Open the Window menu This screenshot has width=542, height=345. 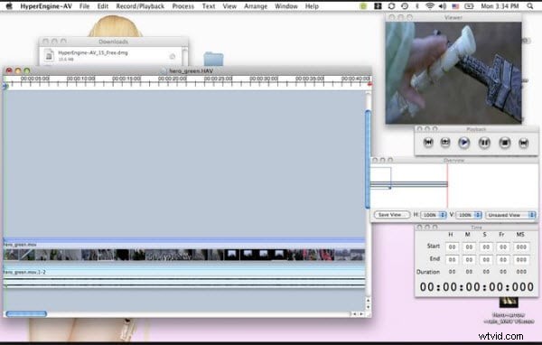coord(286,6)
